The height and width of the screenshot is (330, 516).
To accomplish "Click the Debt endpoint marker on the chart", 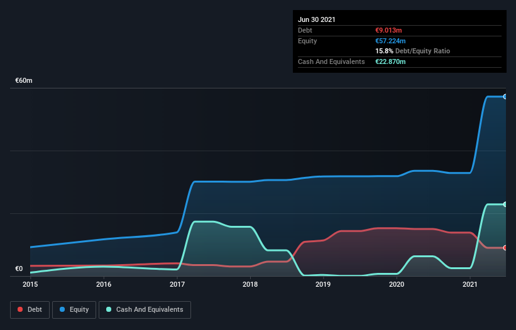I will click(x=505, y=248).
